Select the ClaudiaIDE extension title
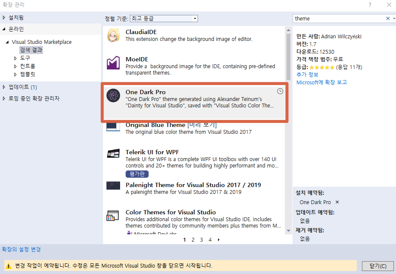Viewport: 396px width, 274px height. 141,32
